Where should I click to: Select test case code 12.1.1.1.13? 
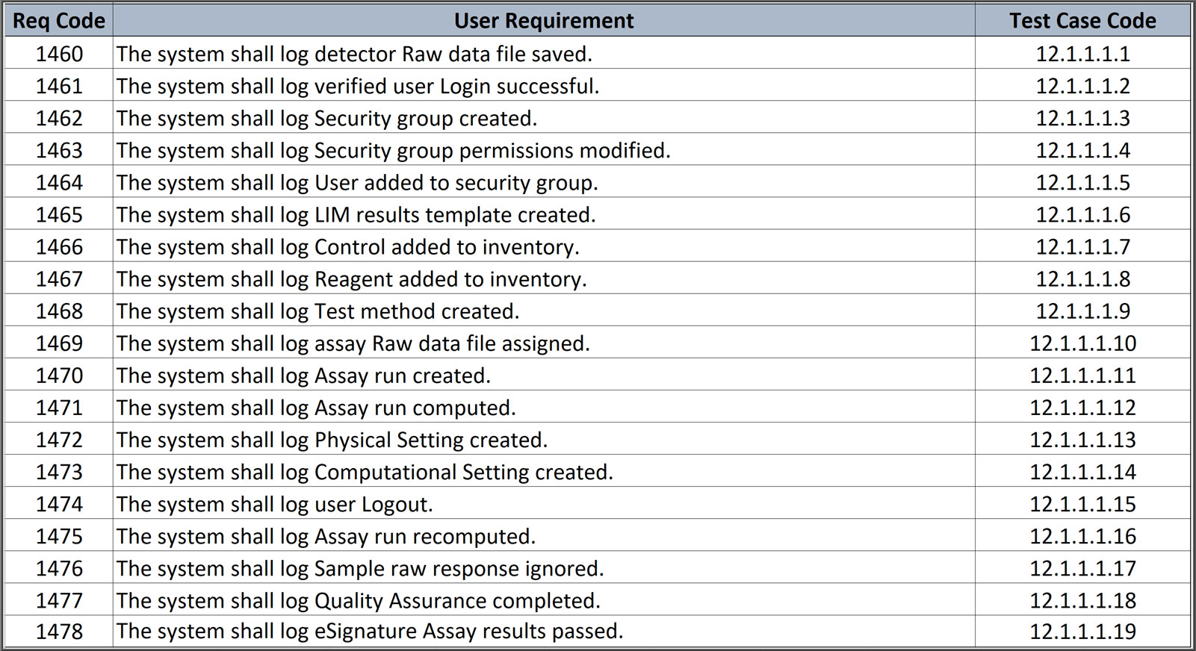1082,438
